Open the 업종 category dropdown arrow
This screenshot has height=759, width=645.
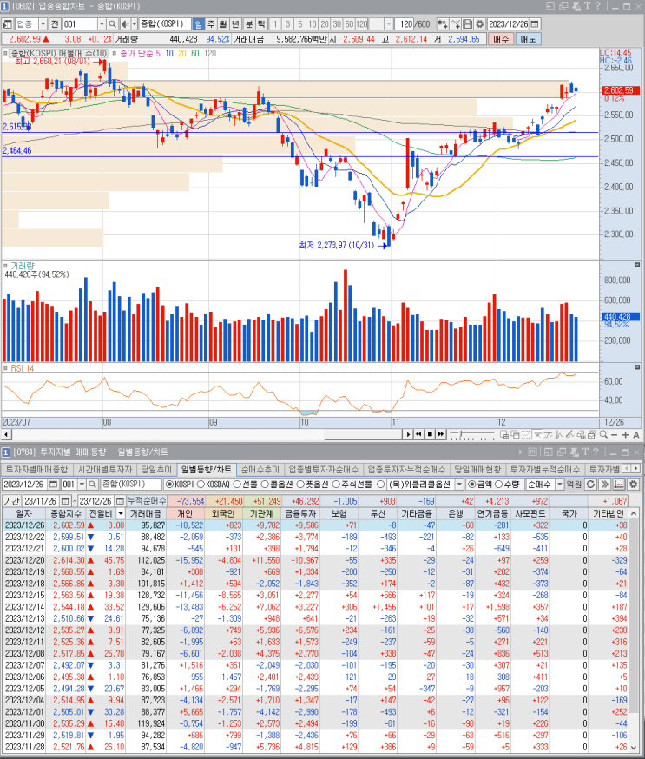pos(43,23)
